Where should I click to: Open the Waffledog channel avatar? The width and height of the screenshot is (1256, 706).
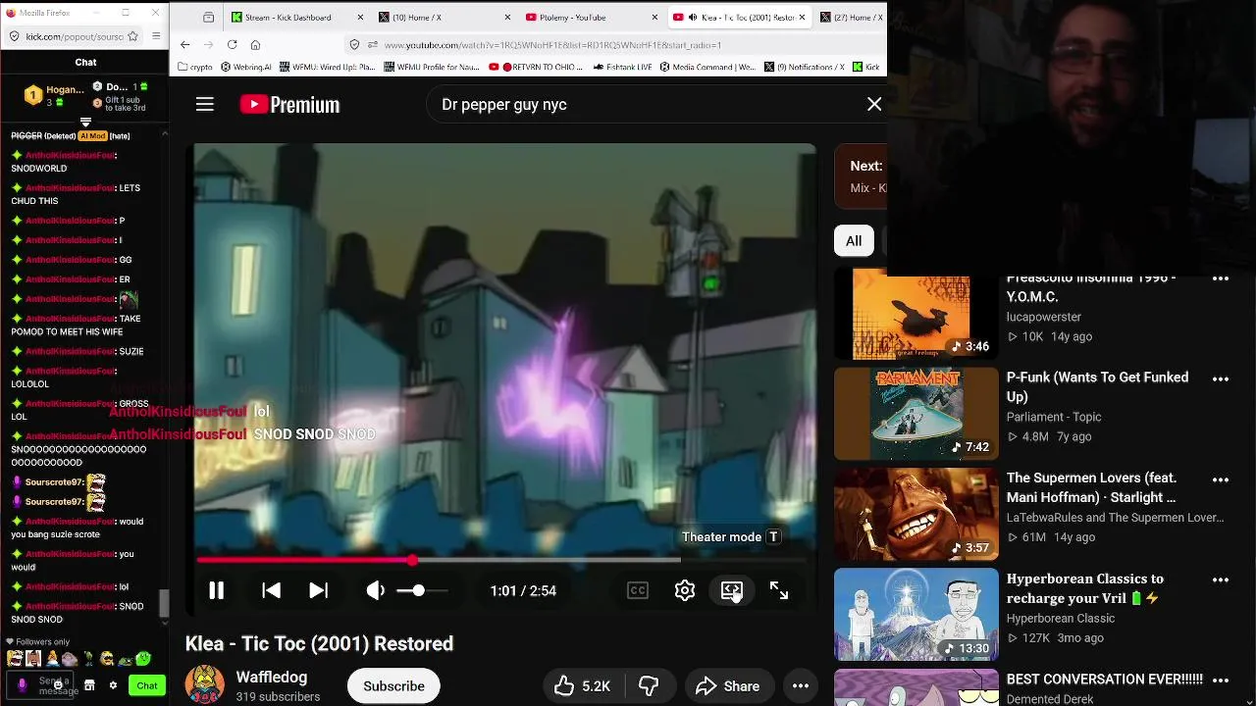(x=205, y=685)
